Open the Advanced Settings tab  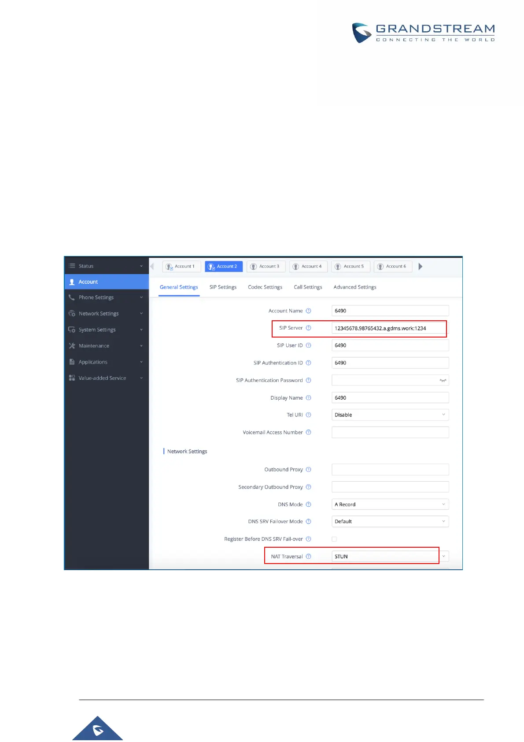pos(355,287)
